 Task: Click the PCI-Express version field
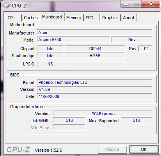pos(103,114)
